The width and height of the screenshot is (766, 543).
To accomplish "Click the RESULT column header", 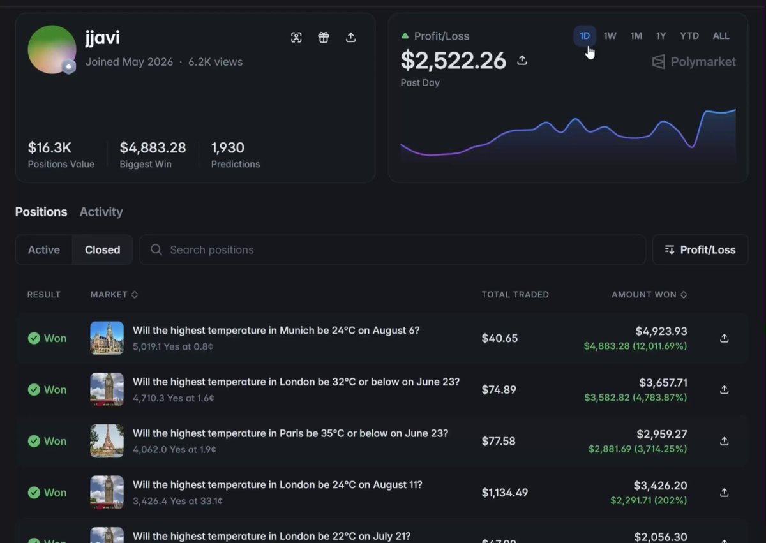I will pyautogui.click(x=44, y=295).
